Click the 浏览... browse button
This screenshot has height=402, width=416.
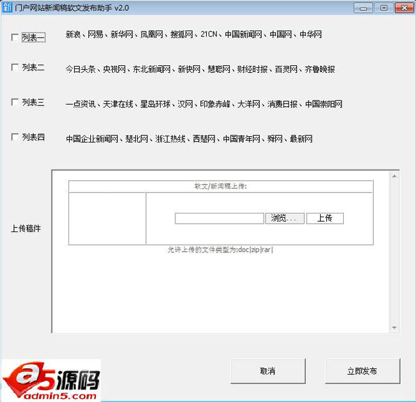[285, 219]
